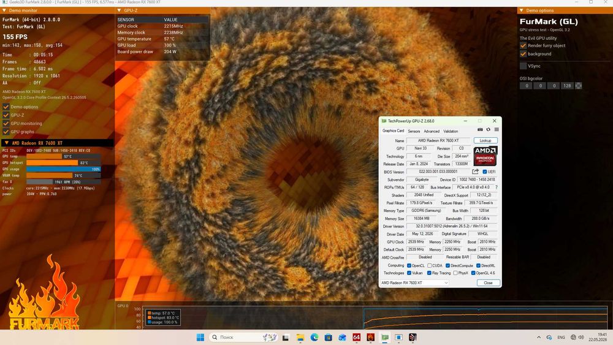613x345 pixels.
Task: Click the Board power draw 204 W row
Action: tap(162, 51)
